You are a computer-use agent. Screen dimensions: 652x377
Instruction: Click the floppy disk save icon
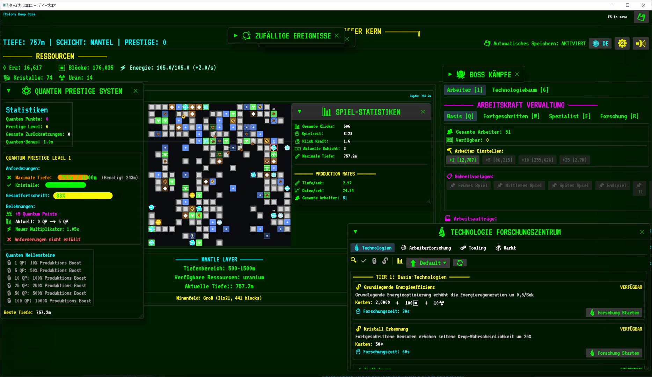click(x=641, y=17)
